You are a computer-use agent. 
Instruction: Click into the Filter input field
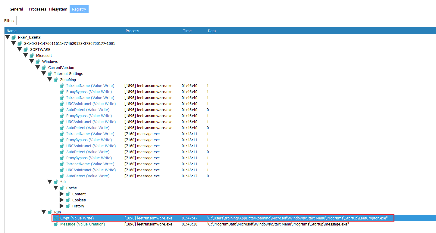[226, 20]
